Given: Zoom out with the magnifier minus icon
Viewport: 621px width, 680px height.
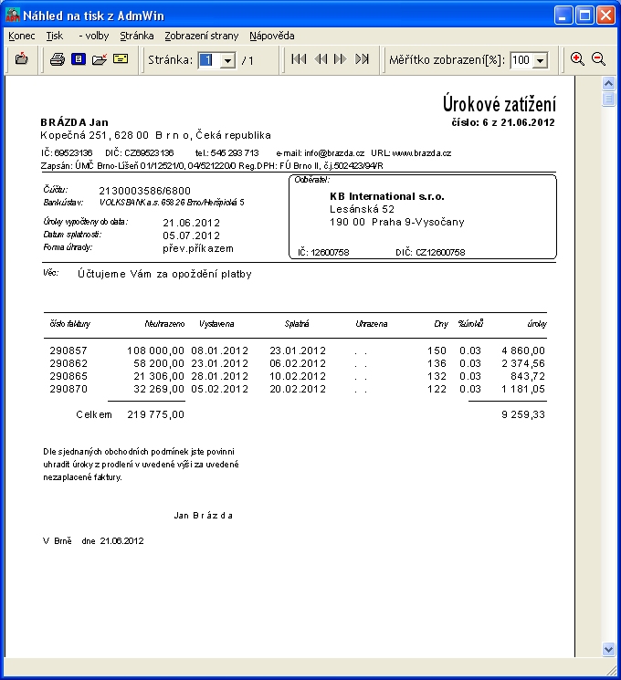Looking at the screenshot, I should click(598, 59).
